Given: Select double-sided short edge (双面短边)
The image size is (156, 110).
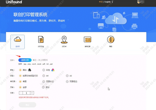Looking at the screenshot, I should pyautogui.click(x=67, y=82).
